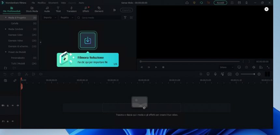Open the Registra dropdown
This screenshot has height=135, width=280.
click(67, 18)
